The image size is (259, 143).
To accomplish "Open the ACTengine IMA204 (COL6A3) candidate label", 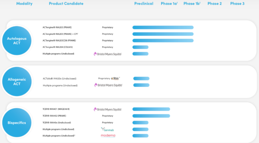I will pos(57,47).
